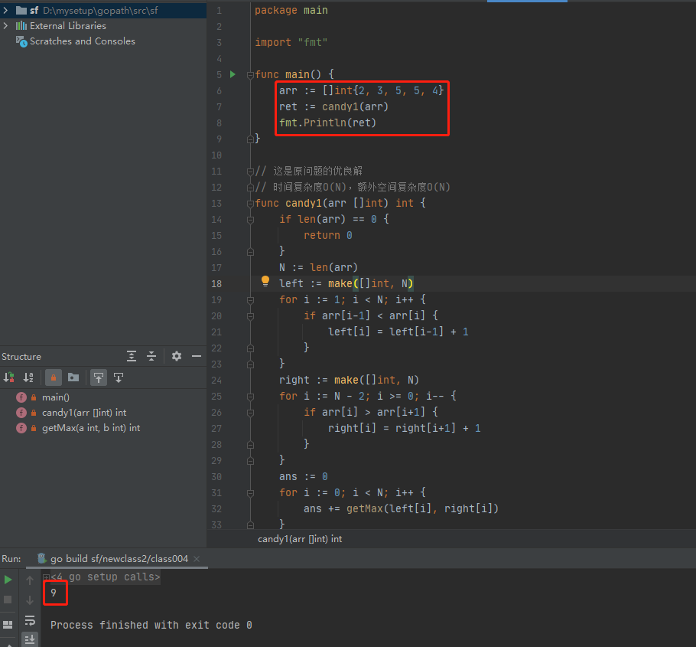This screenshot has height=647, width=696.
Task: Expand the folded '4 go setup calls' output
Action: pos(46,577)
